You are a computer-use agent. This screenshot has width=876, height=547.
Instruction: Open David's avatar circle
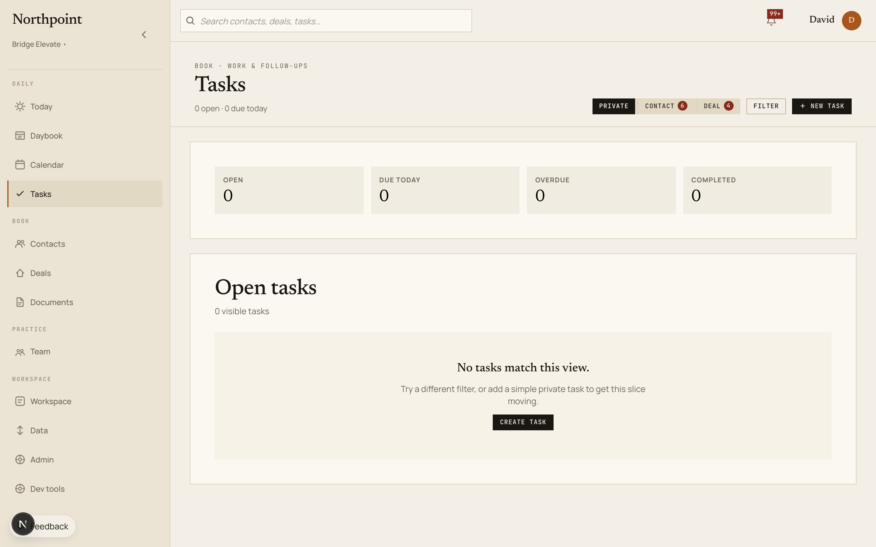tap(851, 20)
